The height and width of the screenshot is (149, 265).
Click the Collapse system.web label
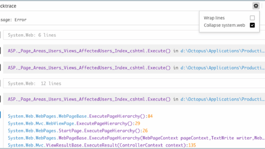pyautogui.click(x=224, y=25)
